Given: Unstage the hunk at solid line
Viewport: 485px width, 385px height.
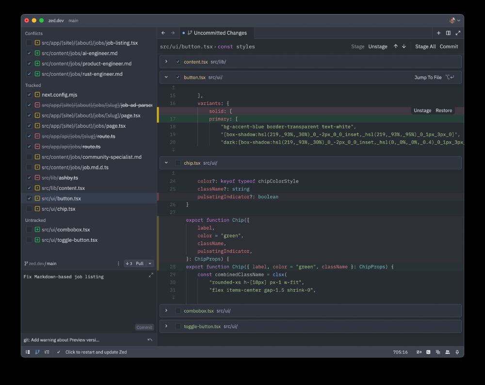Looking at the screenshot, I should pos(422,111).
